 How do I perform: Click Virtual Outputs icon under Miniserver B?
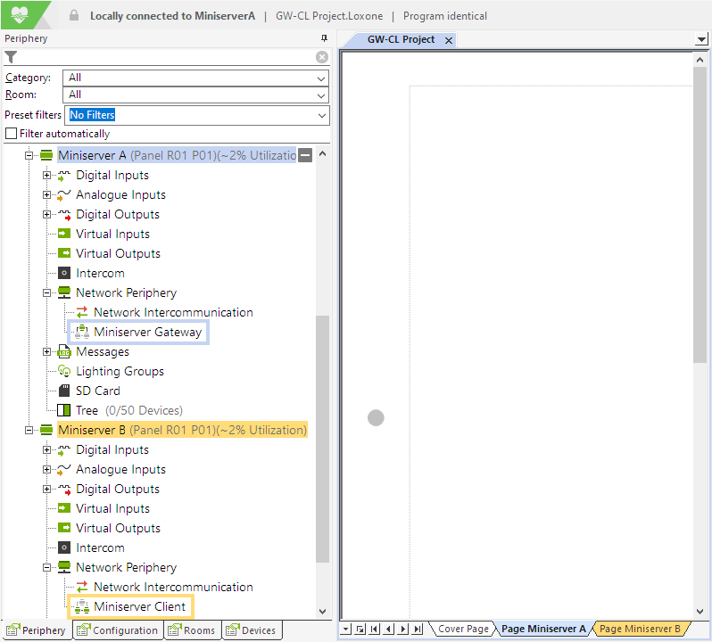(64, 528)
